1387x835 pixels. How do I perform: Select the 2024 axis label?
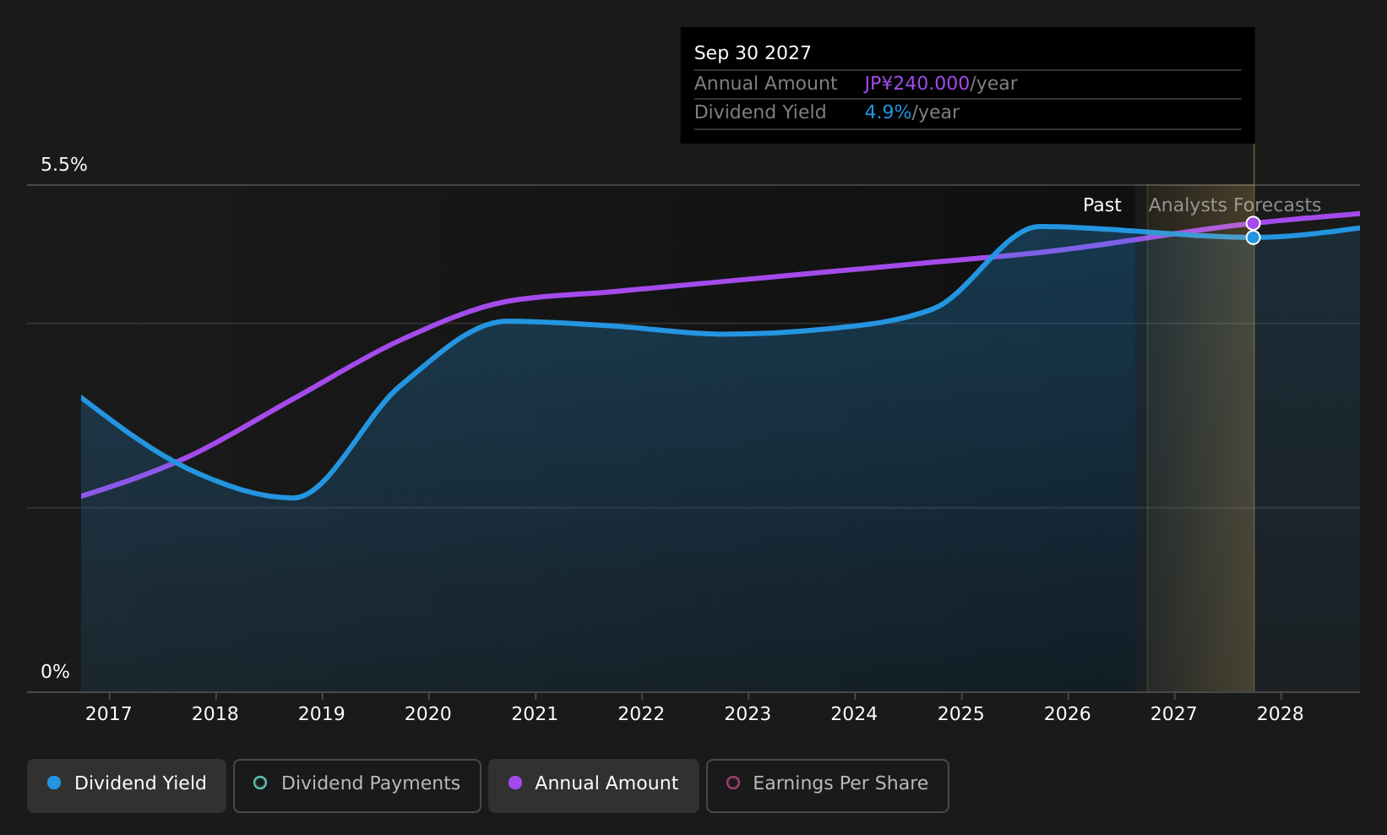point(854,714)
